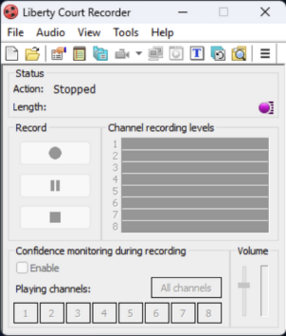Start recording with the round Record button
This screenshot has height=336, width=286.
(x=55, y=153)
